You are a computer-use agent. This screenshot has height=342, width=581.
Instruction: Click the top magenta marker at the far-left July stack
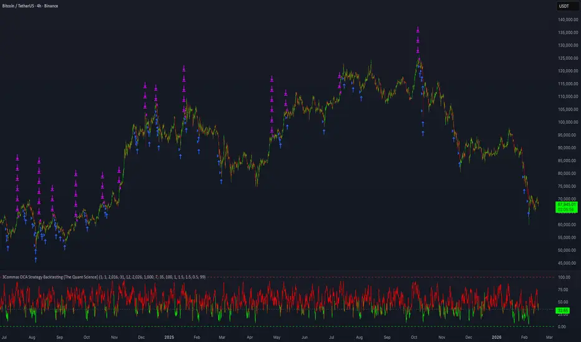[17, 158]
